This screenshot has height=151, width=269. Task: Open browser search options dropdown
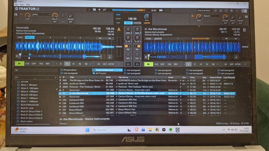(17, 78)
